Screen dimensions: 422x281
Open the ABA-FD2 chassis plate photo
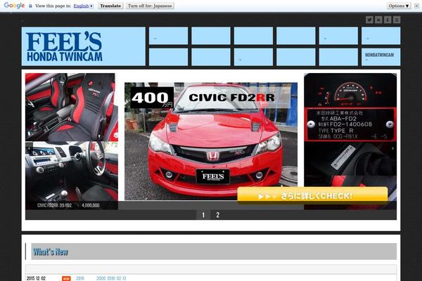pos(350,125)
